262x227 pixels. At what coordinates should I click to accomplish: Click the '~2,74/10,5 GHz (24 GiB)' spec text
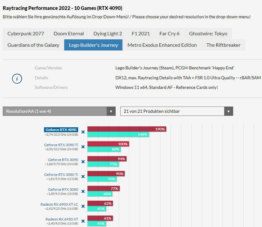click(61, 134)
